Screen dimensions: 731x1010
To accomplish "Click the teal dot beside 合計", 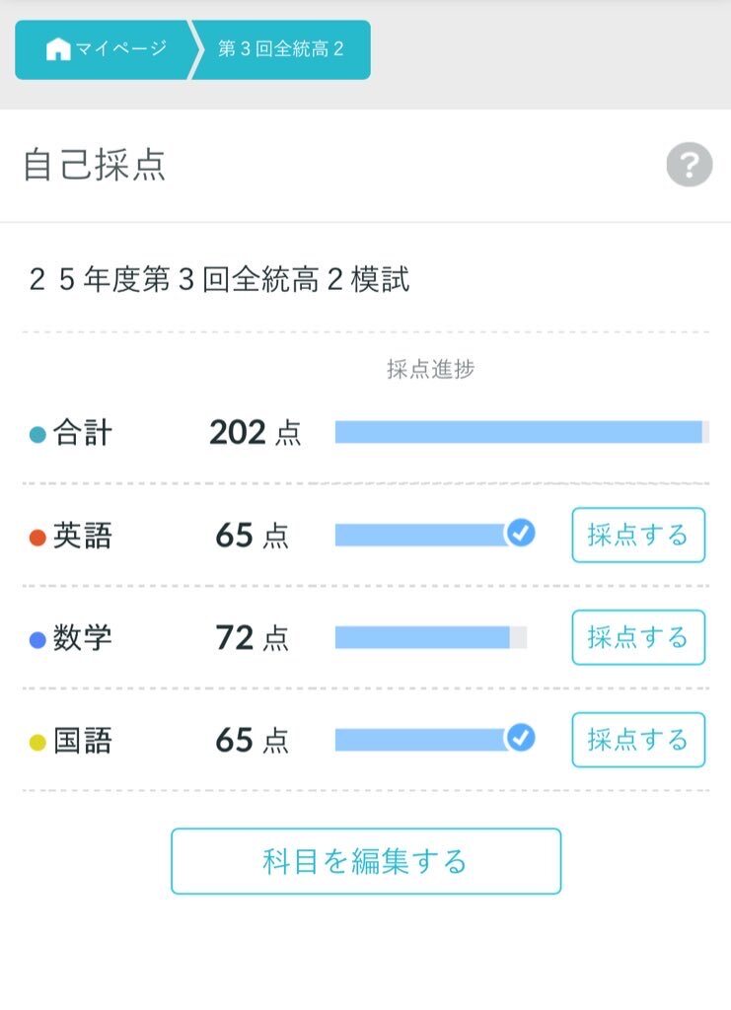I will point(37,434).
